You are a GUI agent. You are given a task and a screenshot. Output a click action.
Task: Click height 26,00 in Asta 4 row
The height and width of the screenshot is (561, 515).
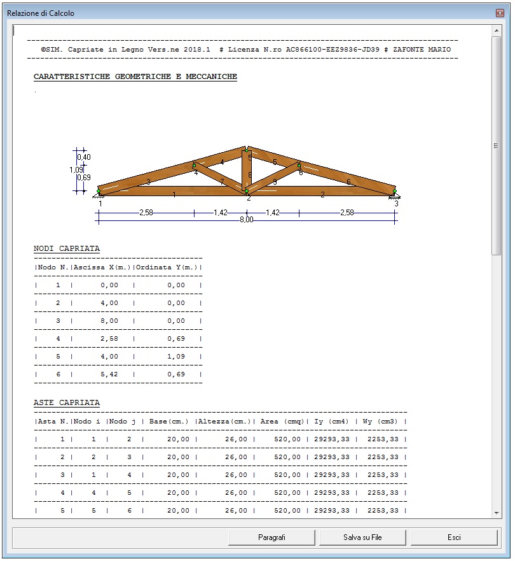point(236,493)
